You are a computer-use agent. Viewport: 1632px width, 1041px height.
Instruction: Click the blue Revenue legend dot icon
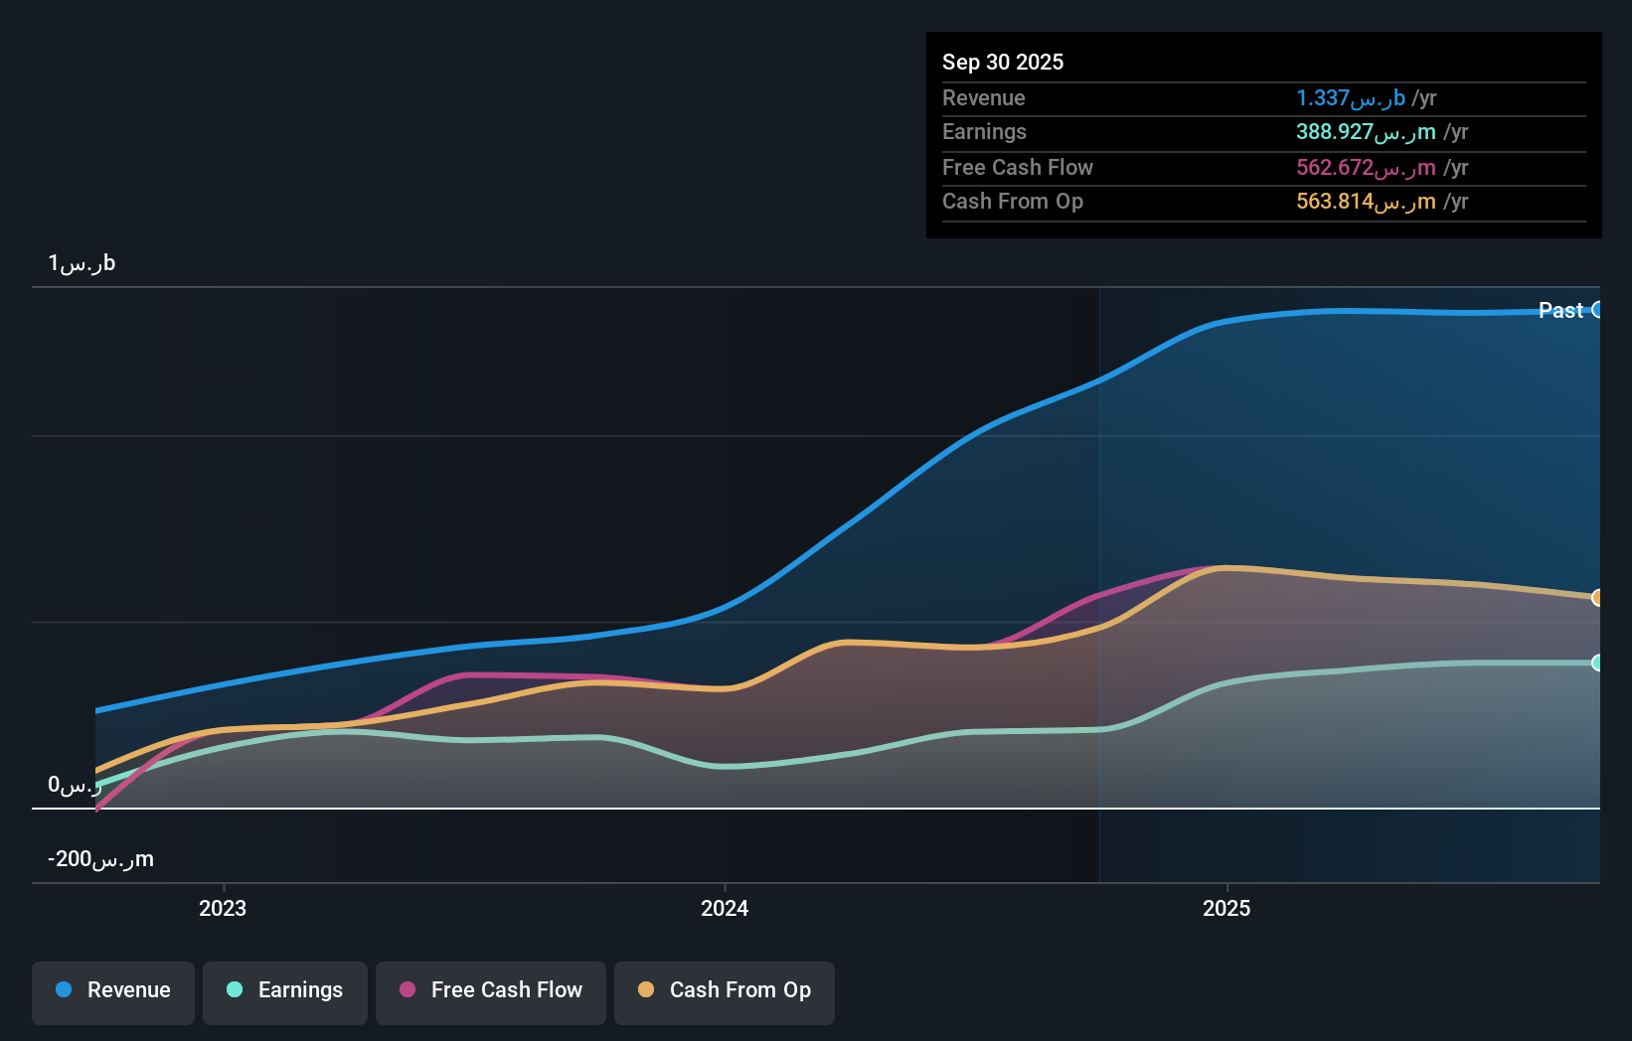pos(65,990)
